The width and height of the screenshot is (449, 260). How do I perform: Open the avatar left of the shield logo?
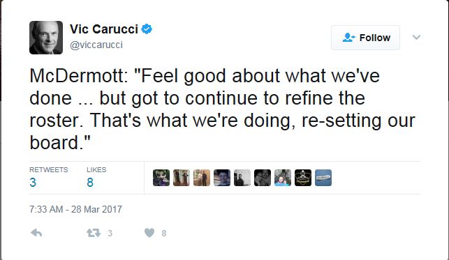(283, 178)
